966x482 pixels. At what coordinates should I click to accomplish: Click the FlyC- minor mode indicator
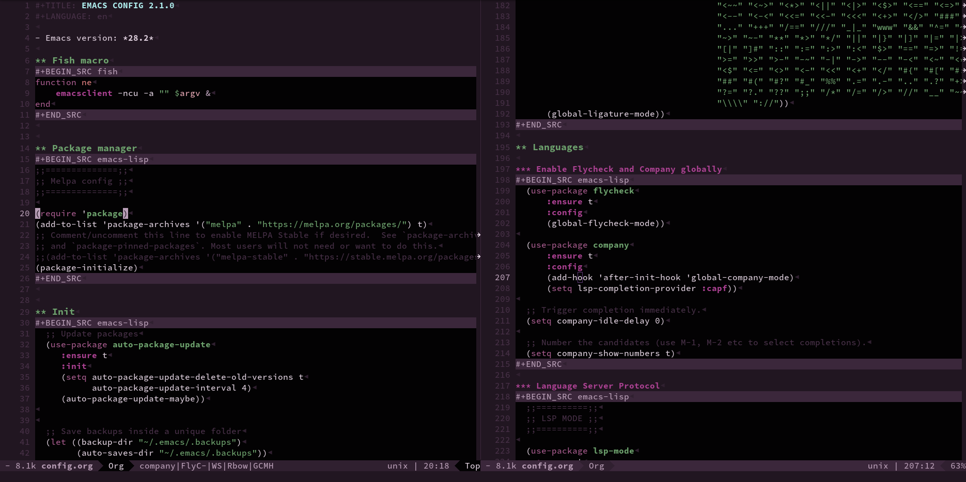pyautogui.click(x=194, y=465)
